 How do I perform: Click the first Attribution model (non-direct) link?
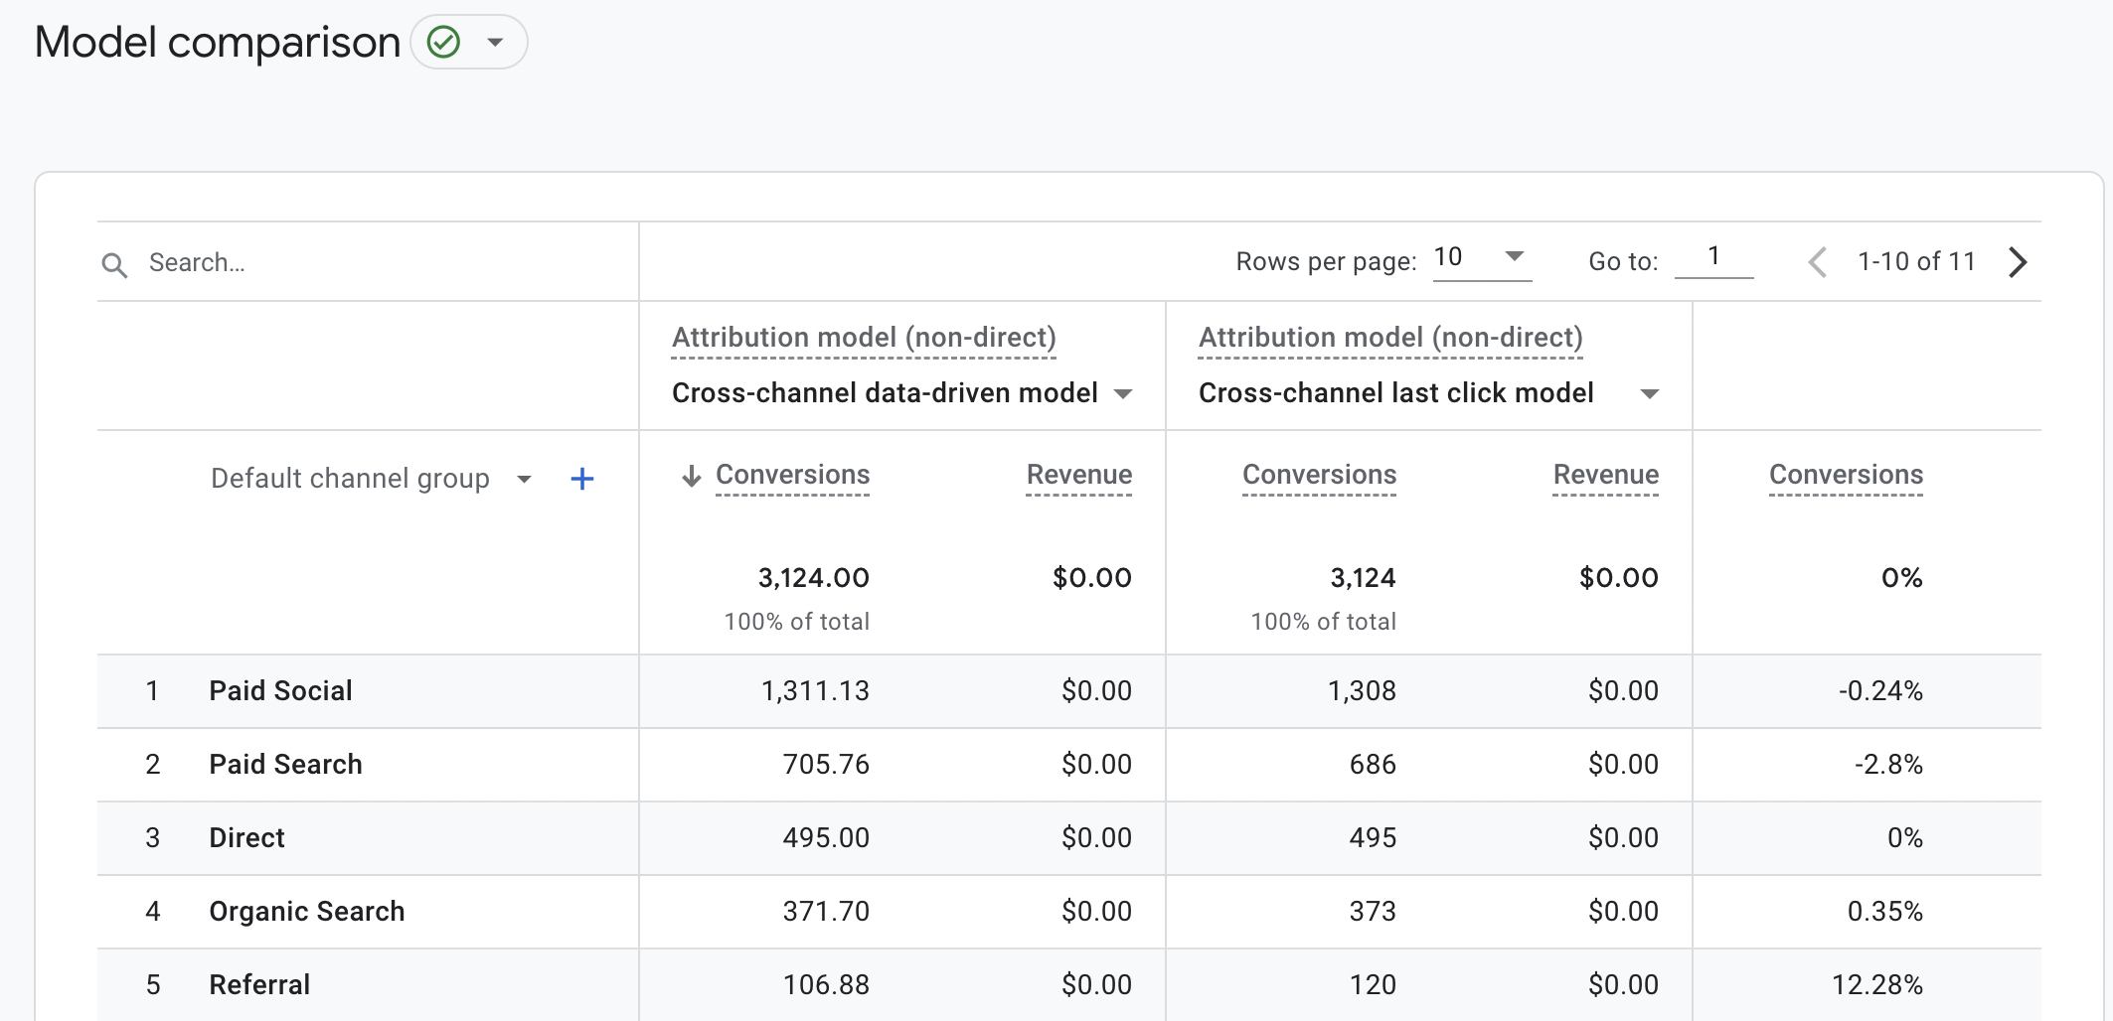pyautogui.click(x=863, y=338)
